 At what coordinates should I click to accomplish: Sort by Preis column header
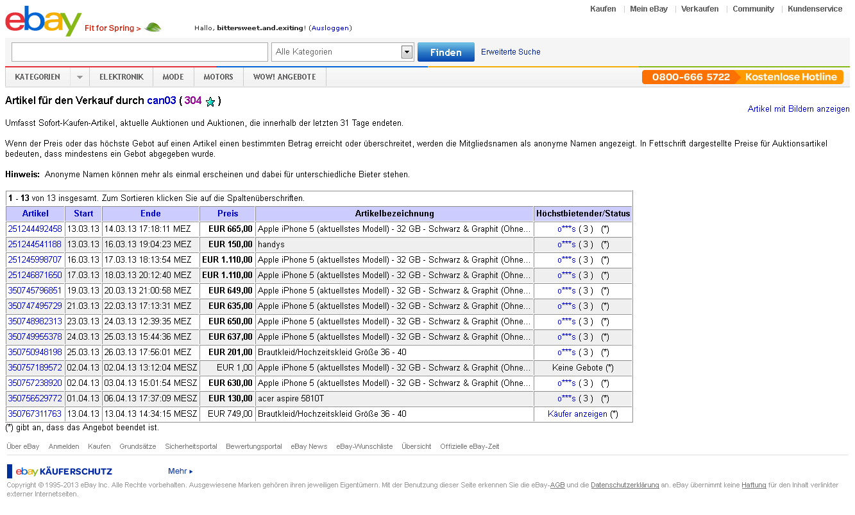pos(228,214)
